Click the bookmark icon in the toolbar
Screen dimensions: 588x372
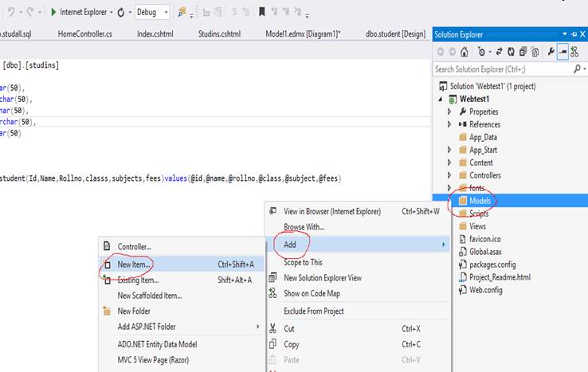[261, 13]
